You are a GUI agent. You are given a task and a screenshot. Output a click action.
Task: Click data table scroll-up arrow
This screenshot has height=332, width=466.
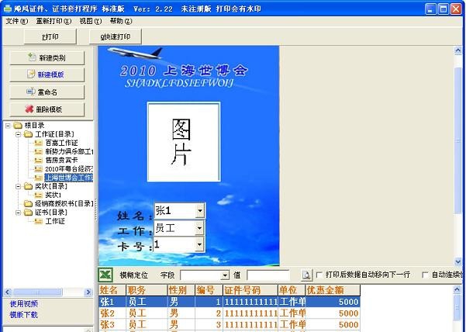(x=457, y=289)
